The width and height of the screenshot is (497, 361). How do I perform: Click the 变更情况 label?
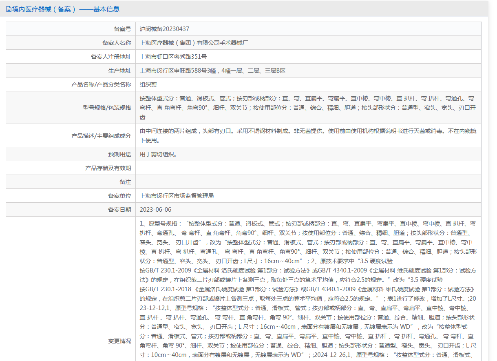pyautogui.click(x=120, y=341)
